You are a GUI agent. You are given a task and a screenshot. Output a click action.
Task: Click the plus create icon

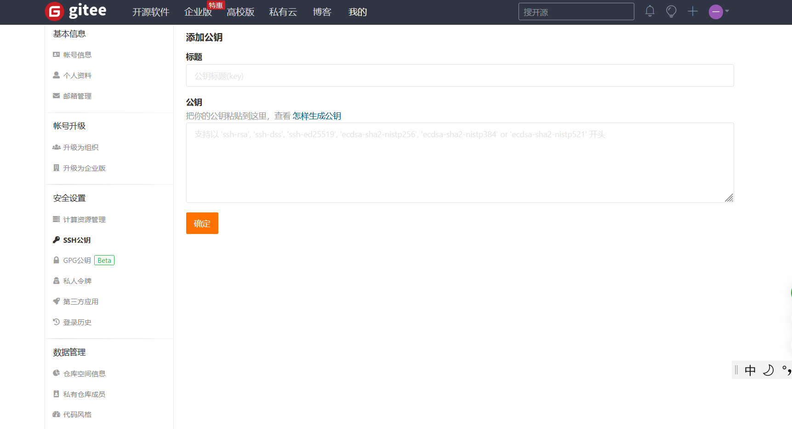693,11
